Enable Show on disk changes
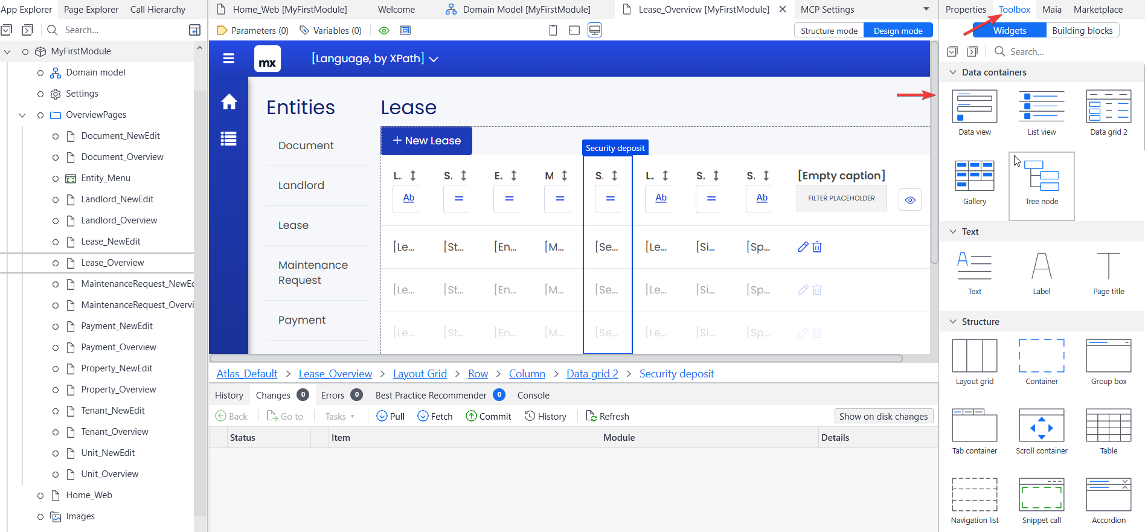1145x532 pixels. coord(884,416)
